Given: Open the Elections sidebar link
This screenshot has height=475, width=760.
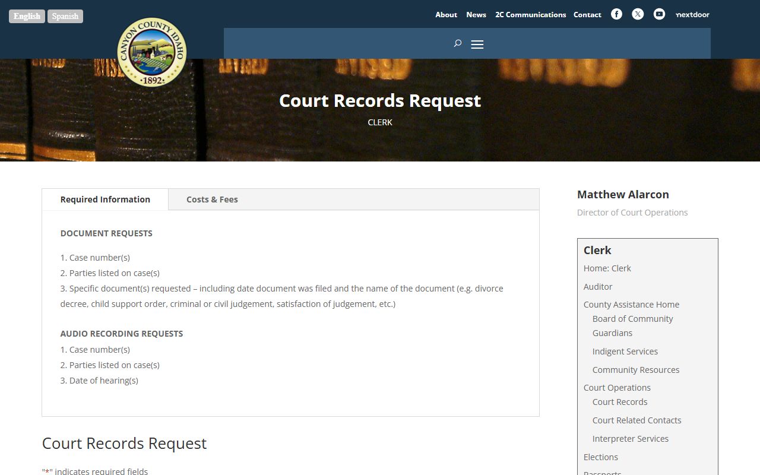Looking at the screenshot, I should coord(600,457).
